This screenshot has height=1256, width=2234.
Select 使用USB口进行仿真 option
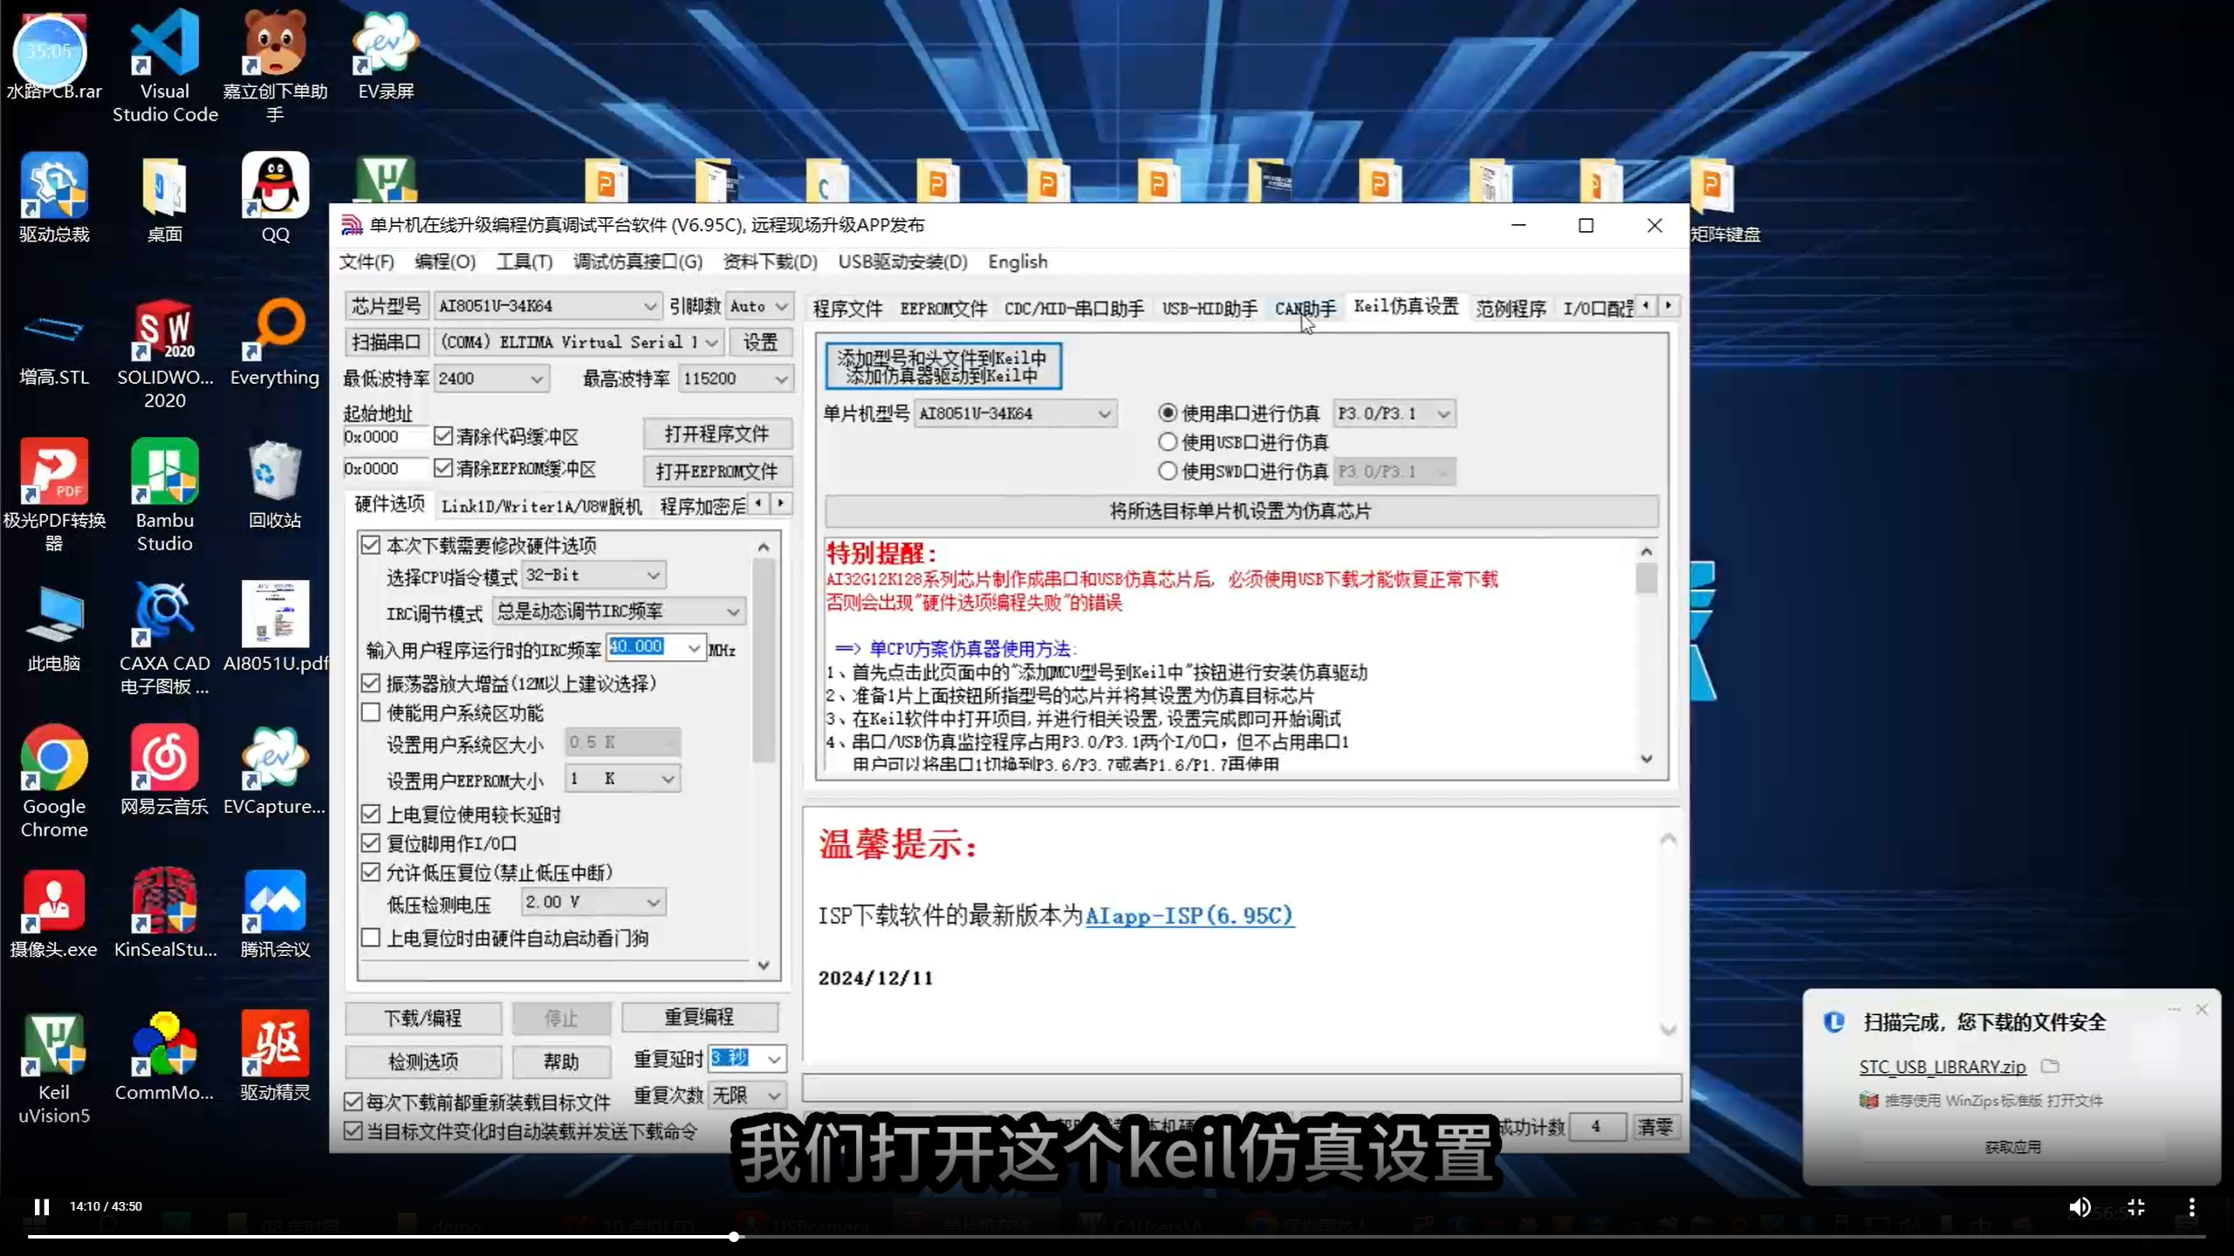[1168, 442]
